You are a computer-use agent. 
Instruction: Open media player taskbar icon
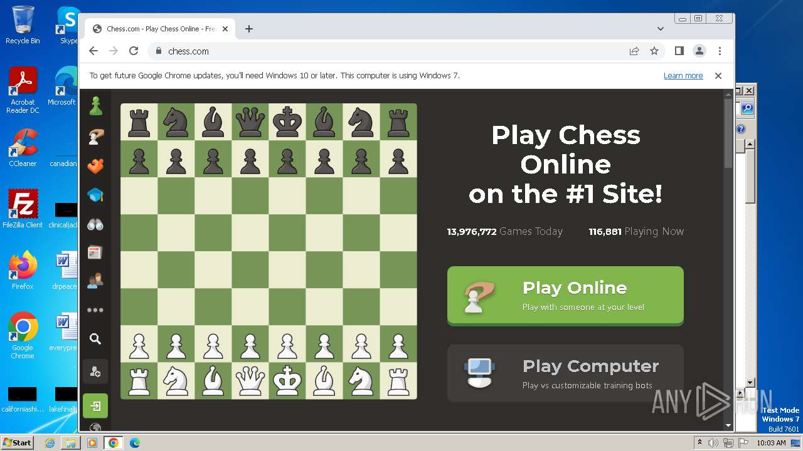tap(92, 443)
